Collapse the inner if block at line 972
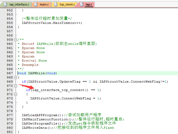Viewport: 178px width, 134px height. pyautogui.click(x=15, y=94)
